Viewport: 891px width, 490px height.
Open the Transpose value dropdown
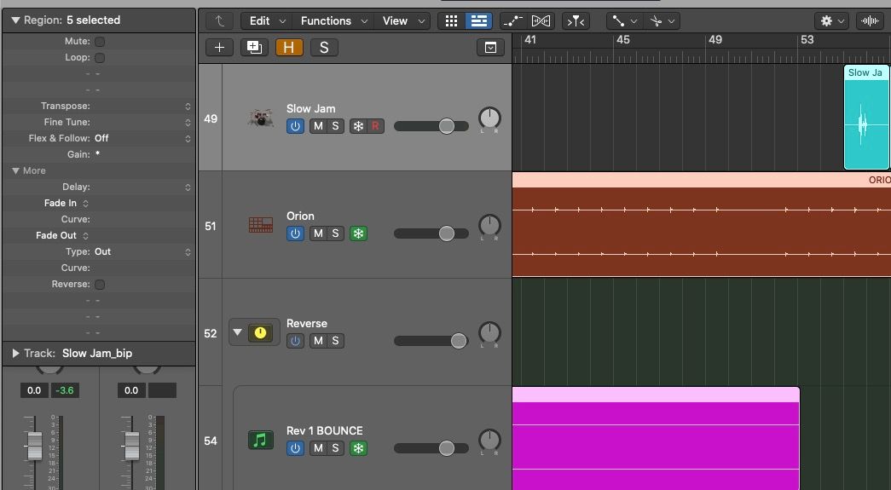pos(188,107)
